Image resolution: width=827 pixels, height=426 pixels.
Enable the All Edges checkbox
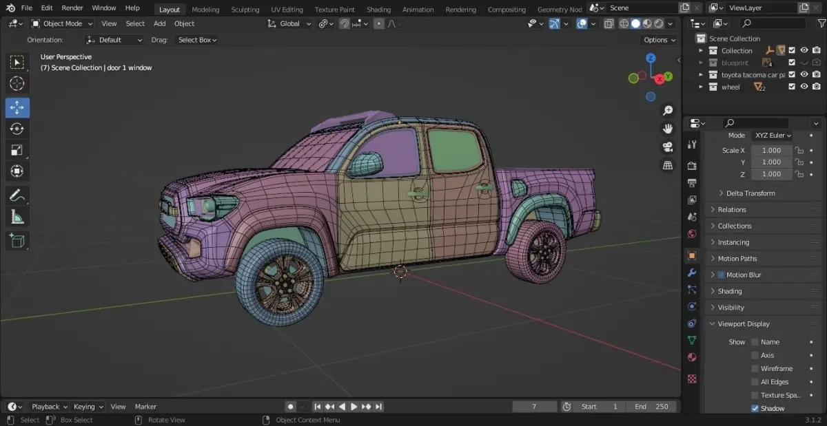coord(755,382)
